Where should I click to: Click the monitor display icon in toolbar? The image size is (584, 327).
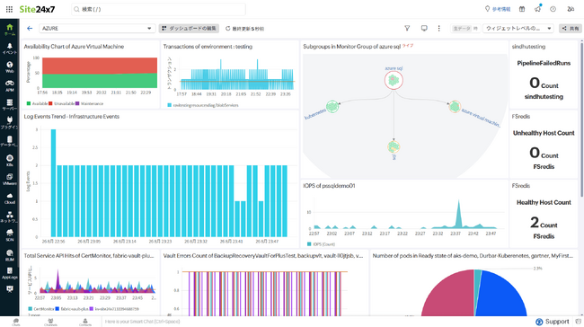coord(424,29)
